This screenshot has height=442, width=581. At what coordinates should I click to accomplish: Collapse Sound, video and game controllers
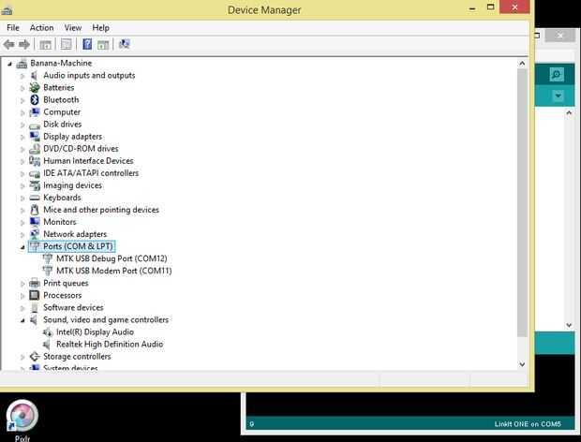(22, 320)
